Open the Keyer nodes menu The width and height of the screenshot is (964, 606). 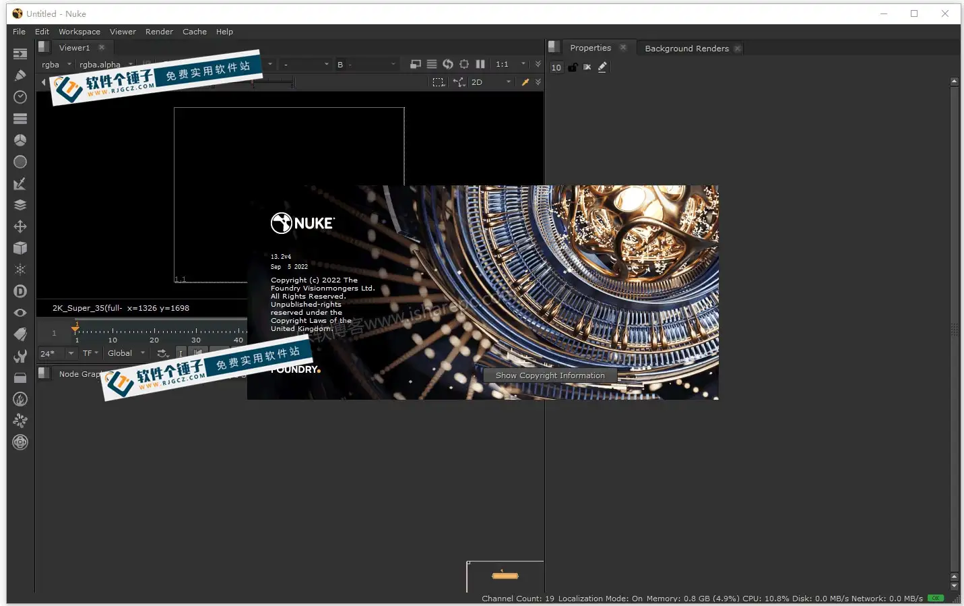tap(20, 183)
